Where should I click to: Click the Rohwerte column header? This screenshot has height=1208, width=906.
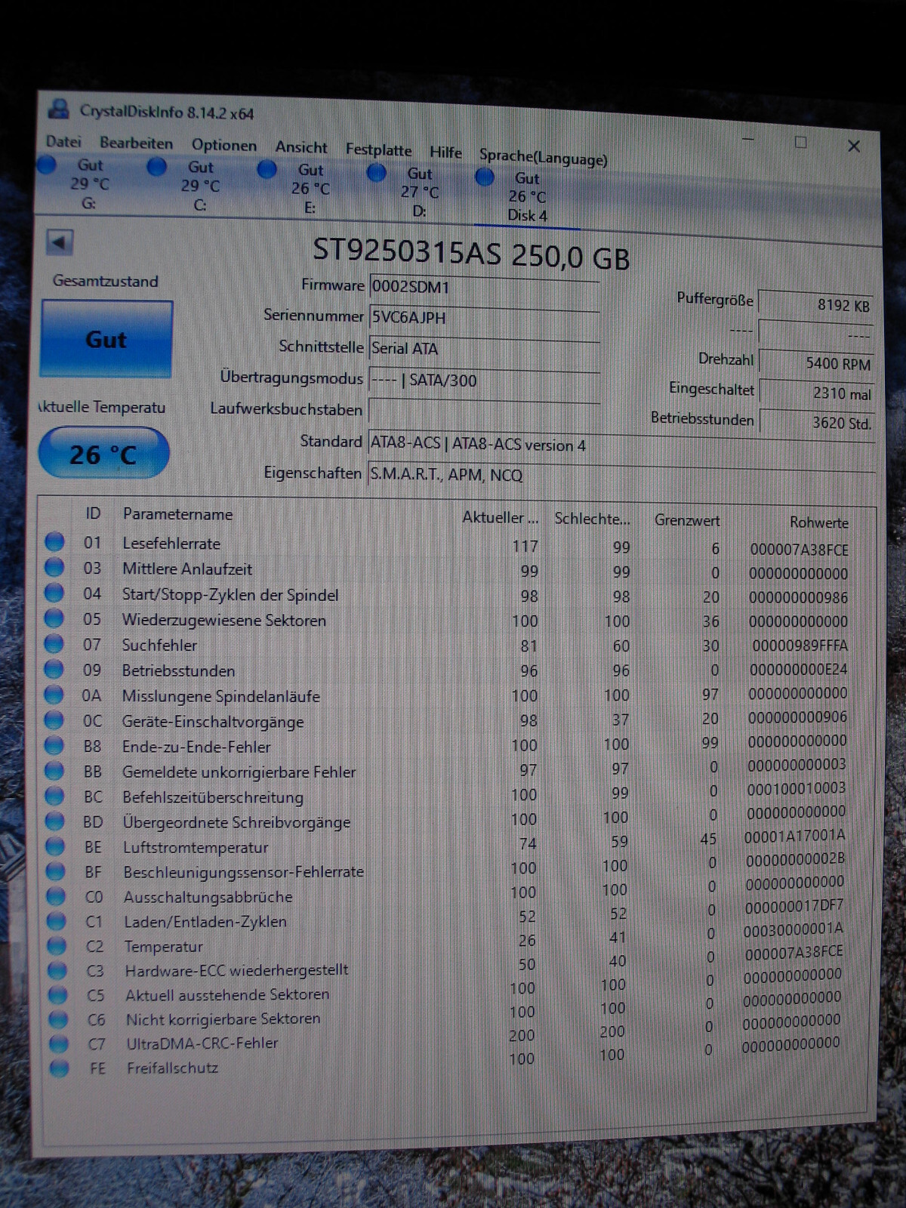818,522
